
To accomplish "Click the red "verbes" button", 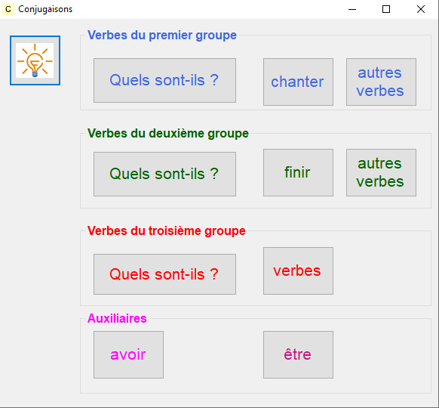I will [x=298, y=271].
